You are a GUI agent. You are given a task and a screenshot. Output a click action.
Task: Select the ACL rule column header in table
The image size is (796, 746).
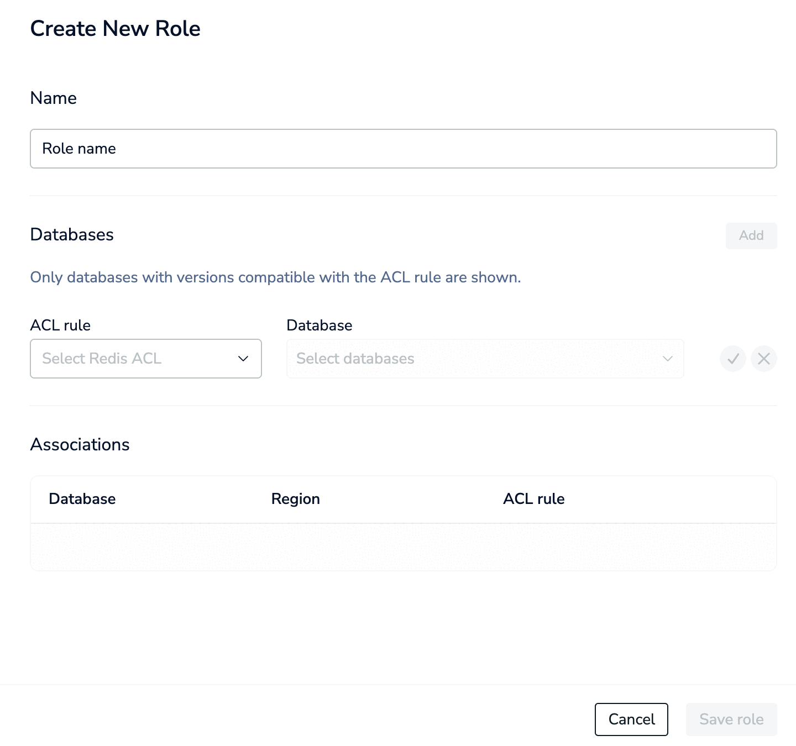[533, 499]
